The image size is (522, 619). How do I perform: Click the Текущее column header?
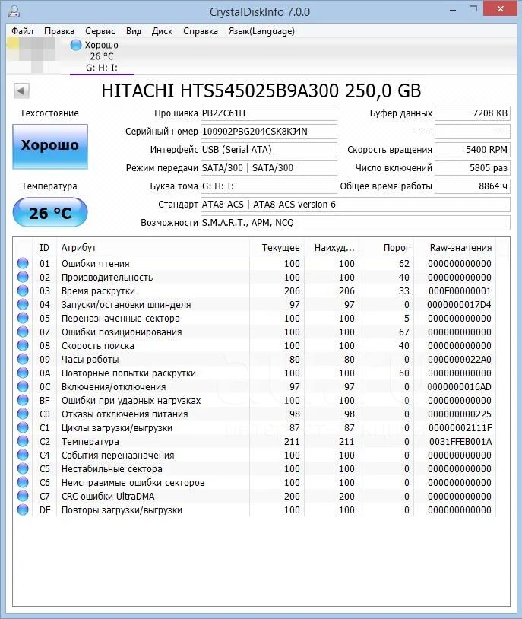click(277, 247)
